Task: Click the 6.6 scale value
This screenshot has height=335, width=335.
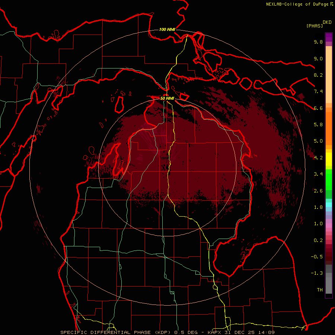Action: [x=318, y=108]
